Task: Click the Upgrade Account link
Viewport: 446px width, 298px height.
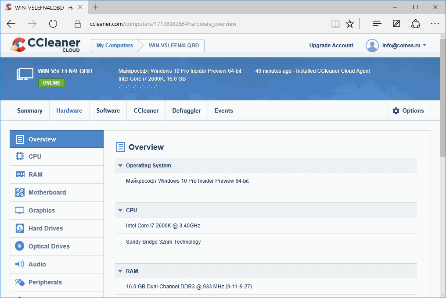Action: point(331,45)
